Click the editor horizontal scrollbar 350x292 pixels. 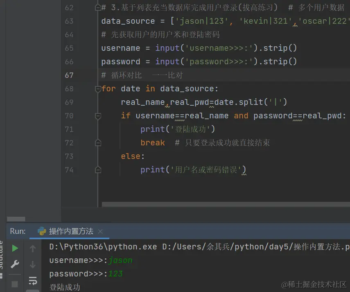click(226, 204)
